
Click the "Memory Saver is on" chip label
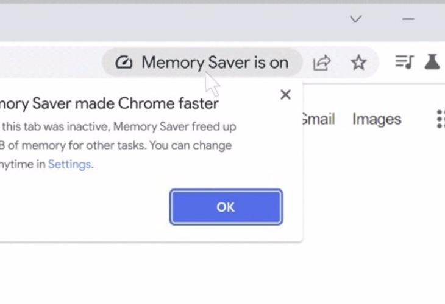[x=215, y=63]
